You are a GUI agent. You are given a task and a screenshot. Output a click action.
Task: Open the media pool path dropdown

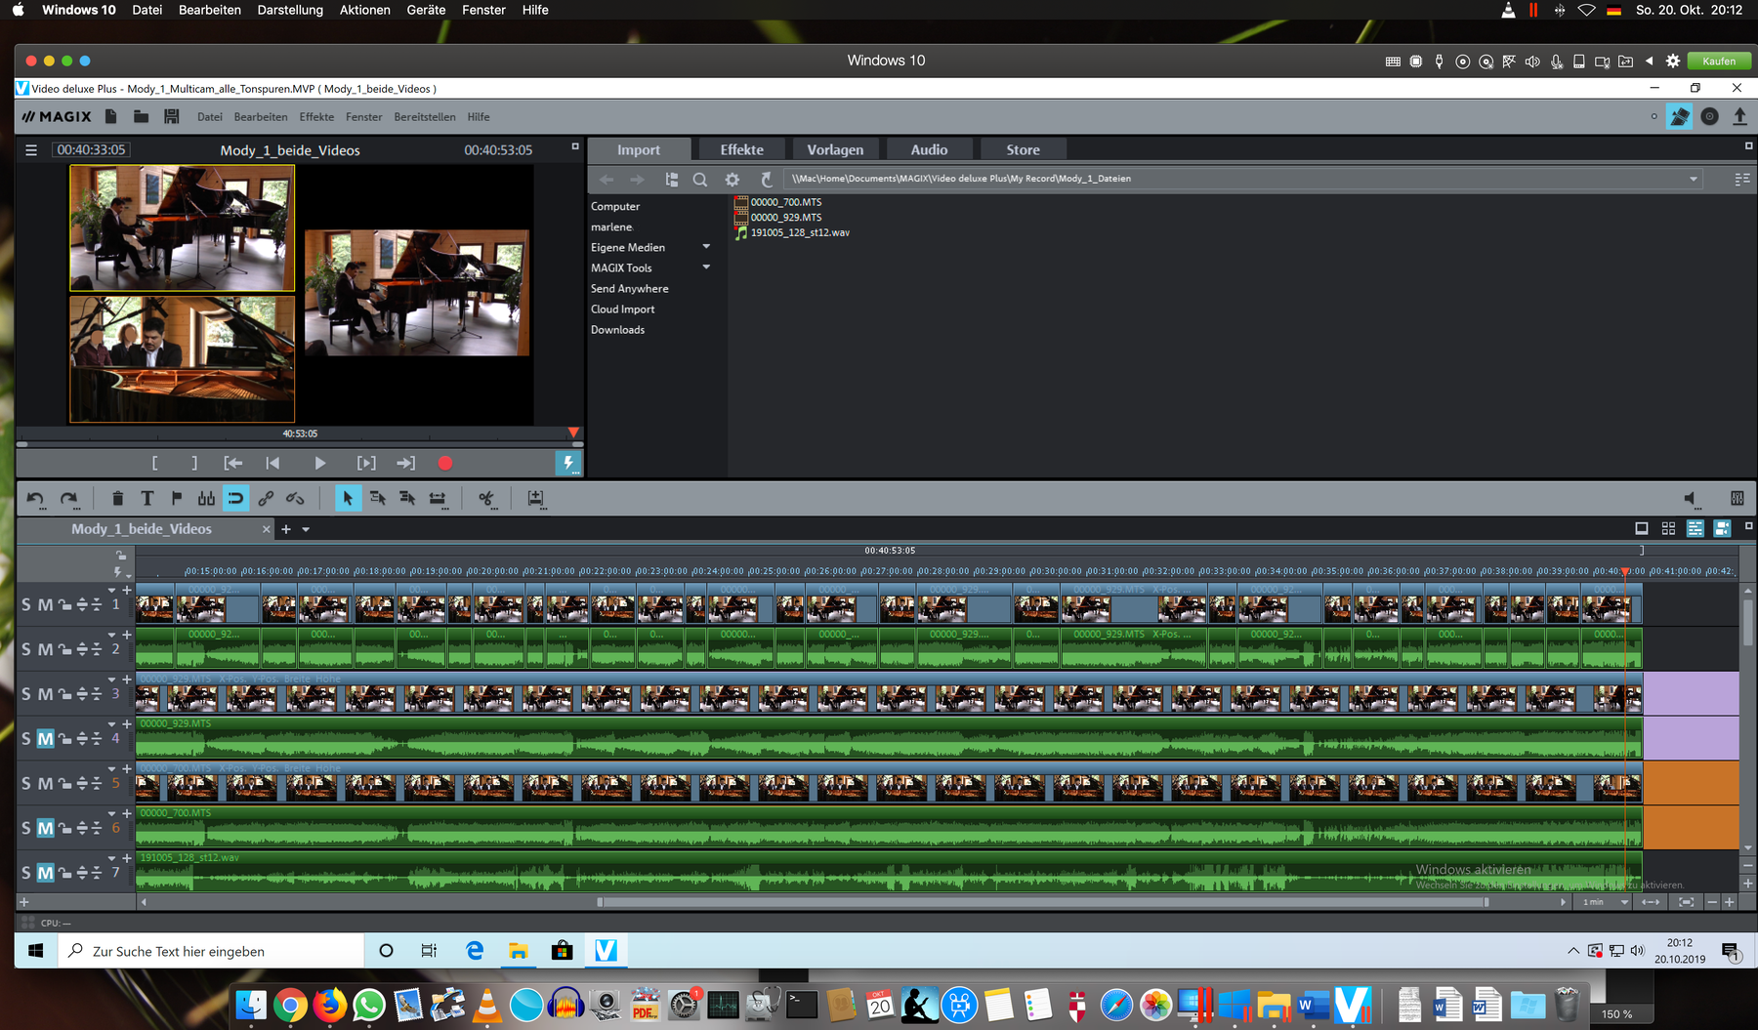1694,180
